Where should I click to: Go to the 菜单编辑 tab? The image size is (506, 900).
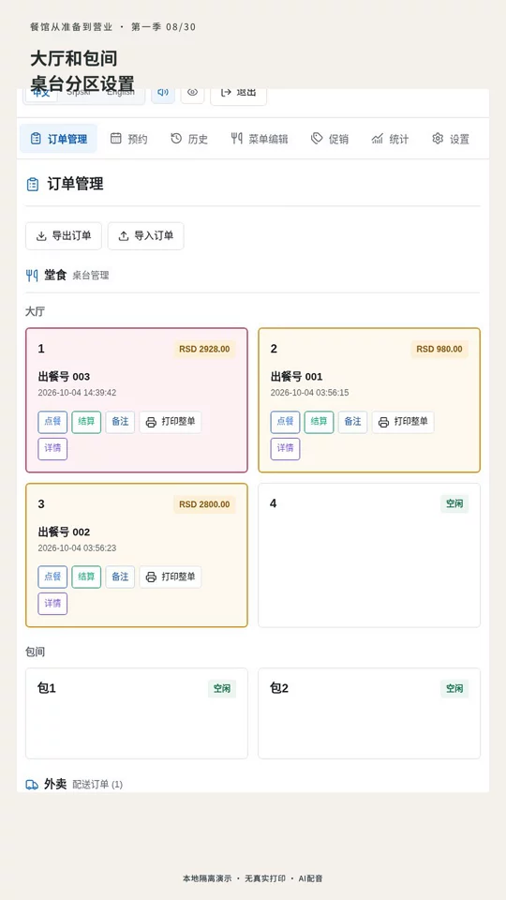(x=260, y=139)
